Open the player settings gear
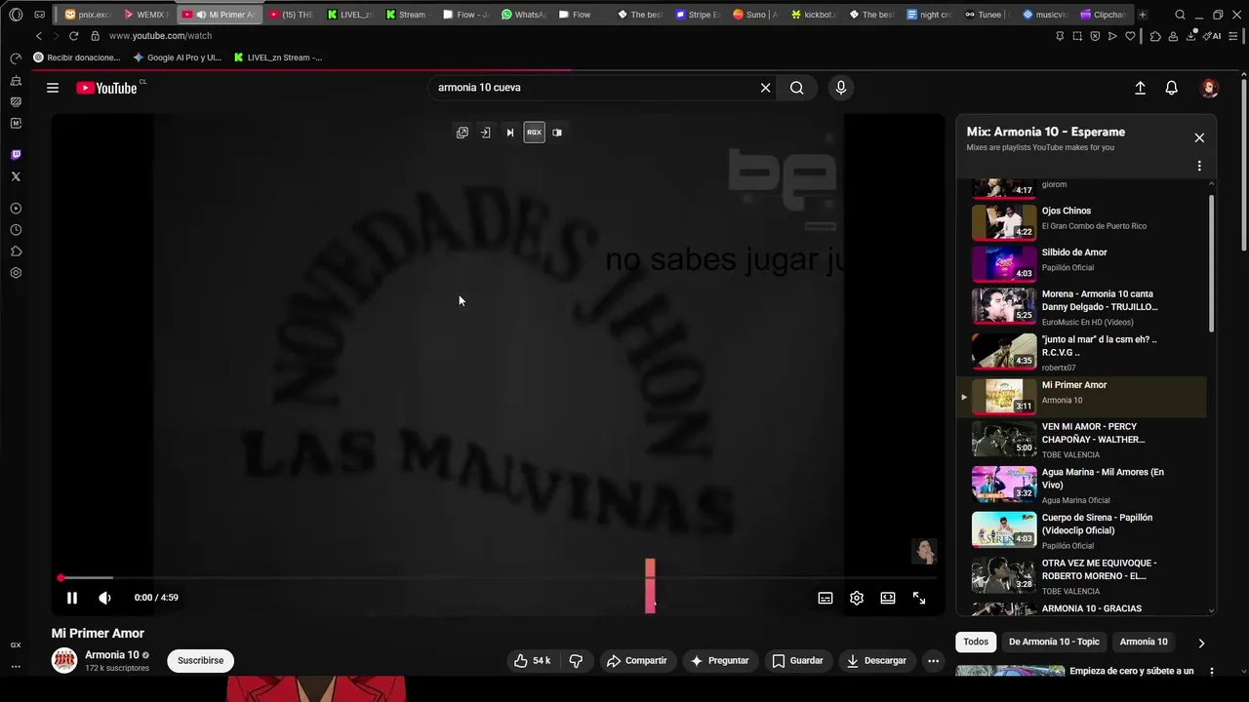1249x702 pixels. (857, 598)
